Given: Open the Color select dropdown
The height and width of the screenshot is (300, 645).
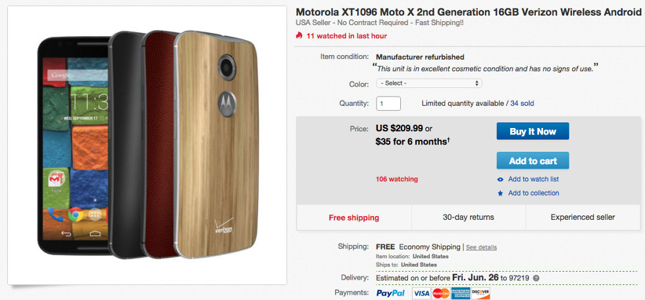Looking at the screenshot, I should click(x=428, y=83).
